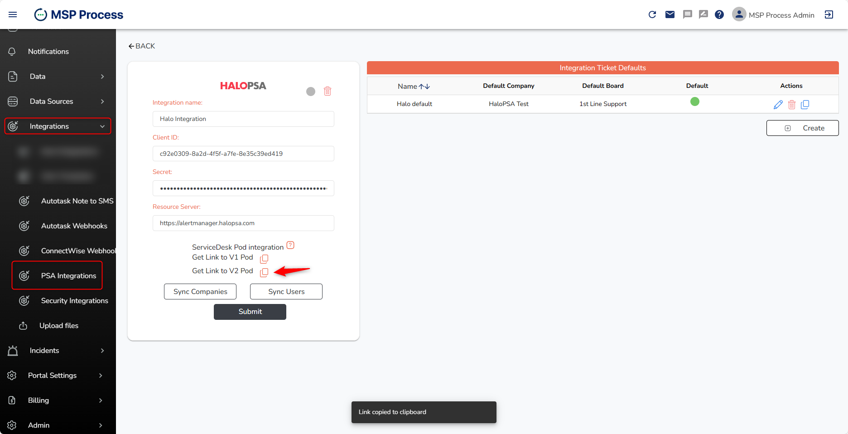Click the Sync Users button

point(286,292)
